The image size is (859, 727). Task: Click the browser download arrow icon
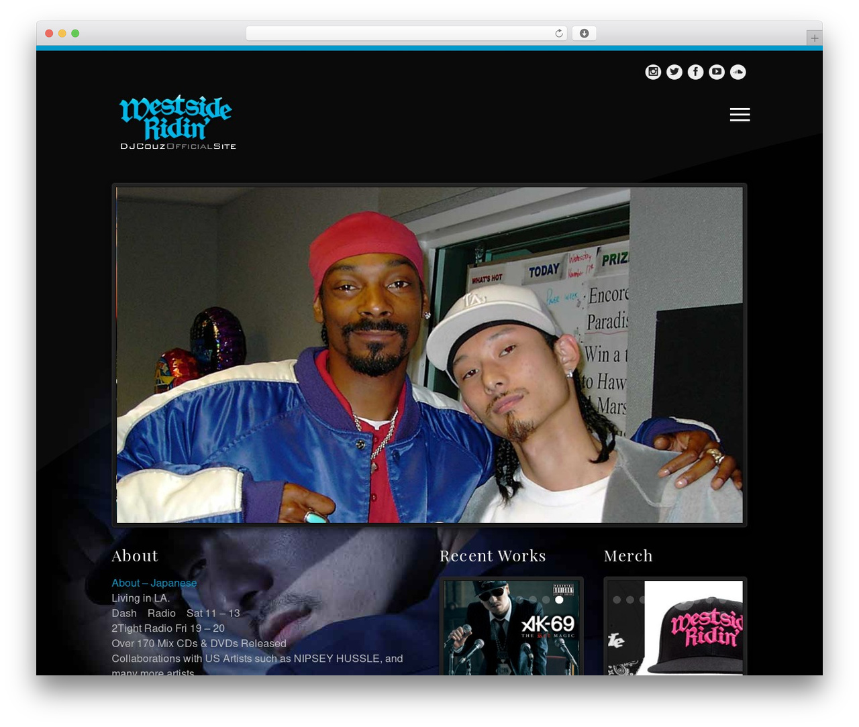click(585, 34)
